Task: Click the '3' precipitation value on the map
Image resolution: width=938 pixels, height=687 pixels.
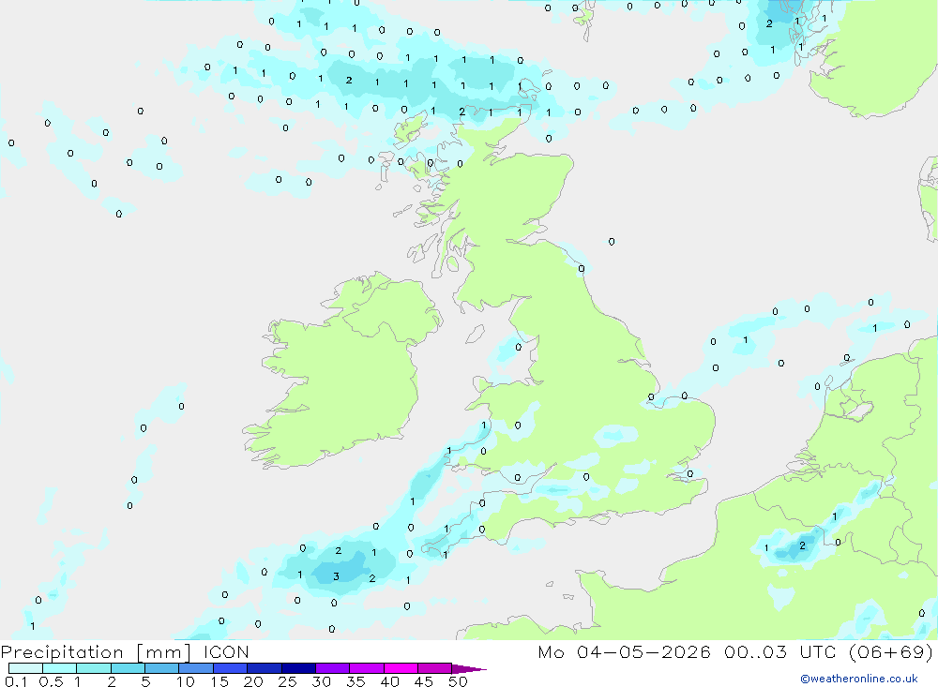Action: 336,576
